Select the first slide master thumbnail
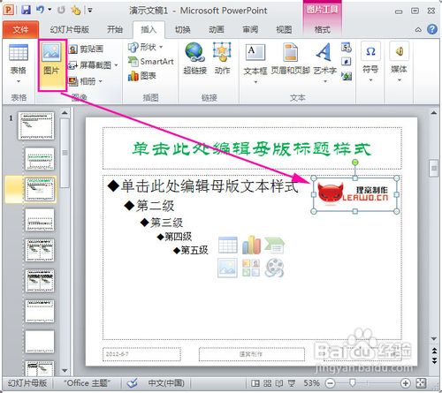Viewport: 442px width, 393px height. coord(36,125)
